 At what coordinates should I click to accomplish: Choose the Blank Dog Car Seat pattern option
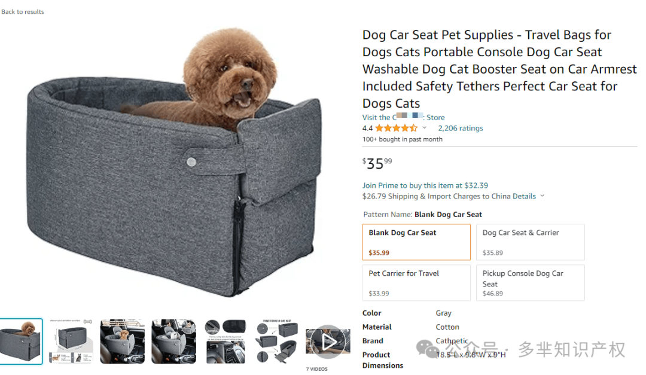coord(416,242)
